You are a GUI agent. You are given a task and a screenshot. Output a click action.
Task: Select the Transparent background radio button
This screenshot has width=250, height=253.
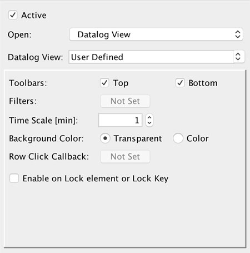coord(105,138)
